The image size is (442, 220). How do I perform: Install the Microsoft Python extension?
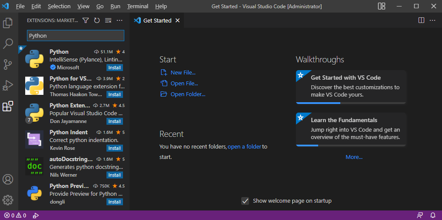115,68
